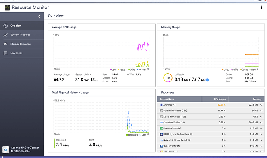Click the Container Station process icon
267x158 pixels.
(161, 123)
